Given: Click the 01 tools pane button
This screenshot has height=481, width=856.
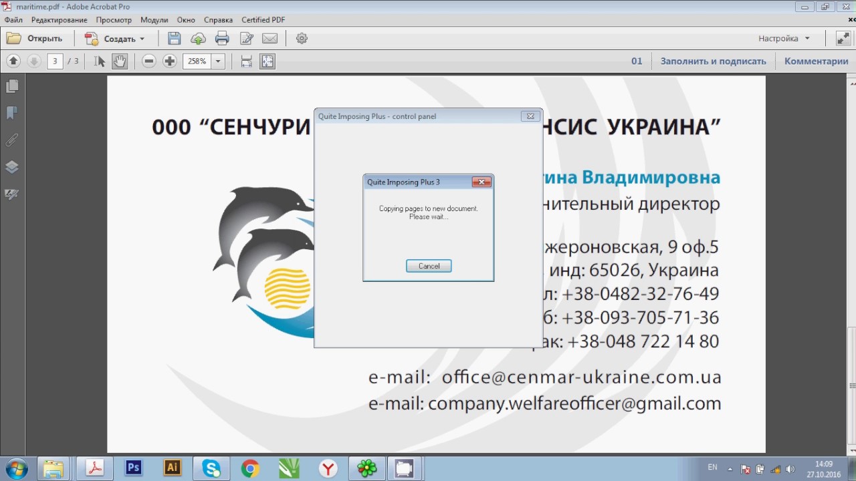Looking at the screenshot, I should pos(637,61).
